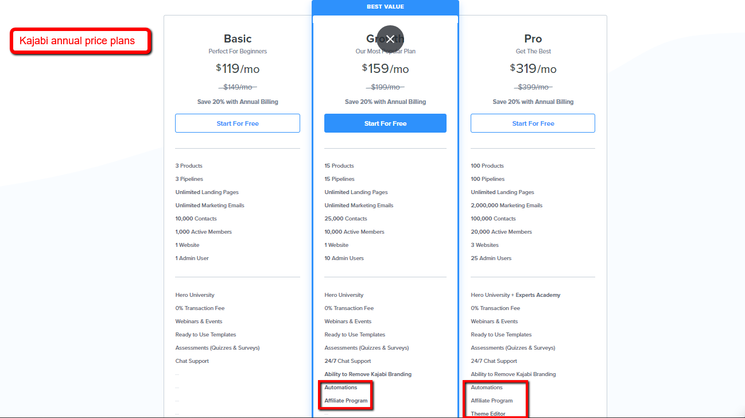Close overlay with the X circle icon
Image resolution: width=745 pixels, height=418 pixels.
pos(390,39)
